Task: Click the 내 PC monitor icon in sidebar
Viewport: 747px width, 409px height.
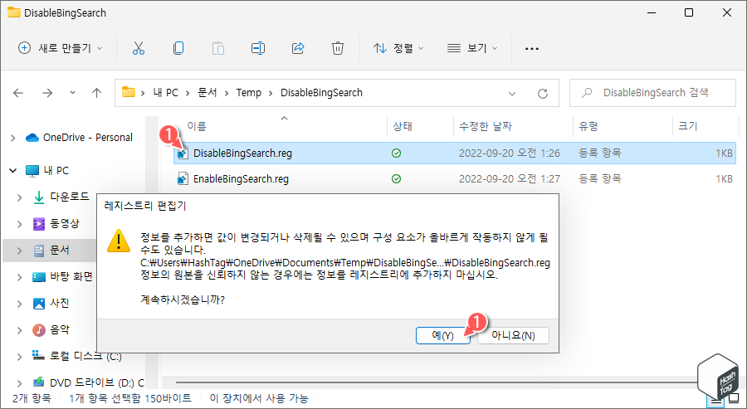Action: click(32, 170)
